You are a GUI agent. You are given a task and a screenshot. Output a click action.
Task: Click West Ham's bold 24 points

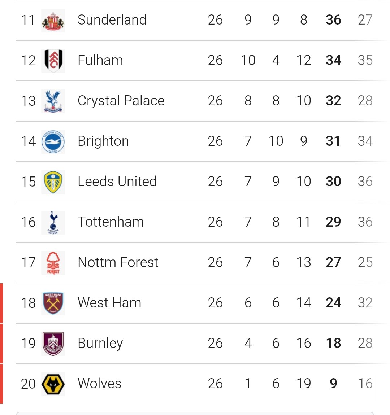(x=333, y=303)
